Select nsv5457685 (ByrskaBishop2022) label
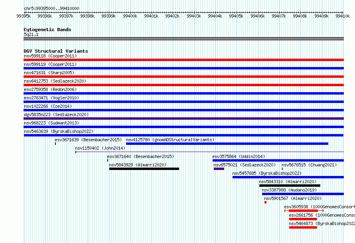The width and height of the screenshot is (355, 243). click(x=267, y=173)
